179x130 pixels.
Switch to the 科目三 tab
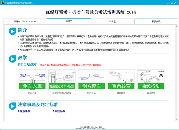click(112, 21)
